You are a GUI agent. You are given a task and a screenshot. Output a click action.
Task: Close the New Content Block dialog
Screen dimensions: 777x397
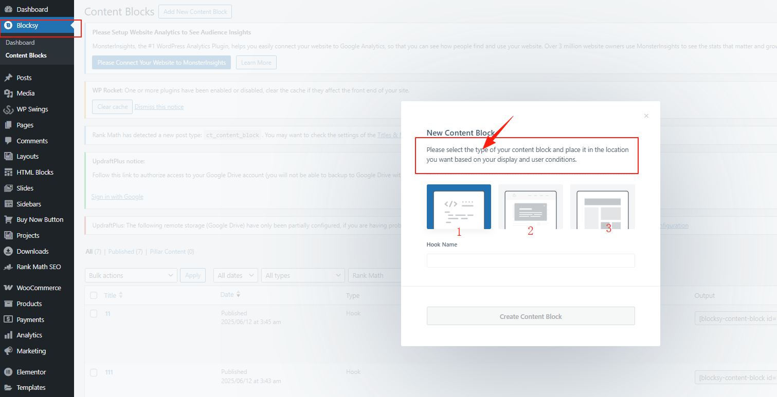(646, 116)
